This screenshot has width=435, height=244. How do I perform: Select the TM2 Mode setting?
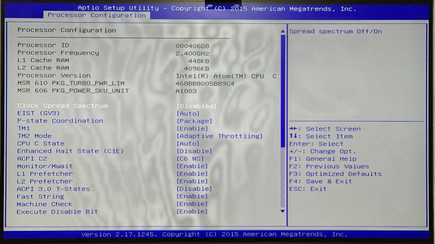coord(34,136)
